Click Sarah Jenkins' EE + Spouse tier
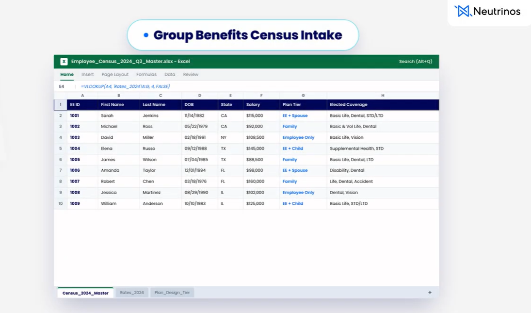531x313 pixels. [303, 115]
